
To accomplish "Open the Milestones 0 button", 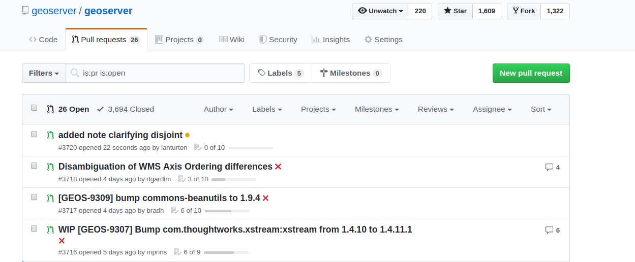I will (351, 73).
